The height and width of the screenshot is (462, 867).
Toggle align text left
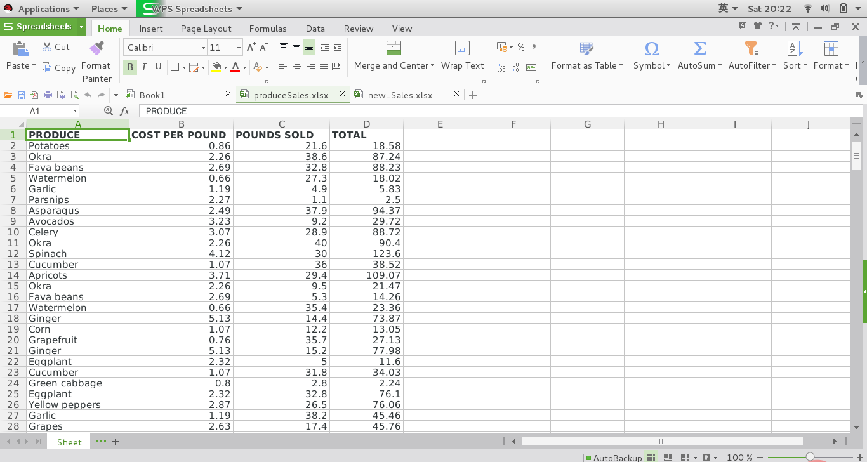pyautogui.click(x=283, y=67)
